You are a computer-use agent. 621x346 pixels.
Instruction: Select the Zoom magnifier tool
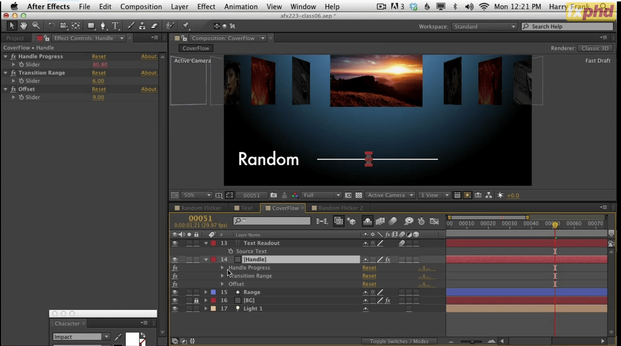tap(36, 26)
